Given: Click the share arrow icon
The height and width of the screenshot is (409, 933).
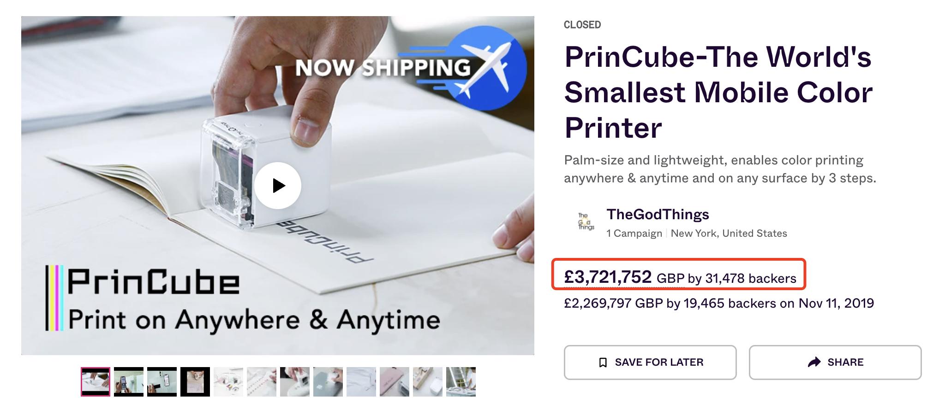Looking at the screenshot, I should pos(814,362).
